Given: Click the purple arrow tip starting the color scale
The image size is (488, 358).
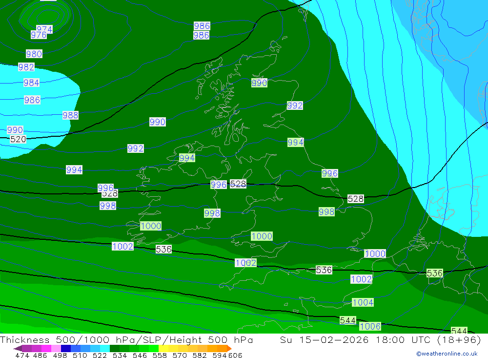Looking at the screenshot, I should tap(18, 348).
